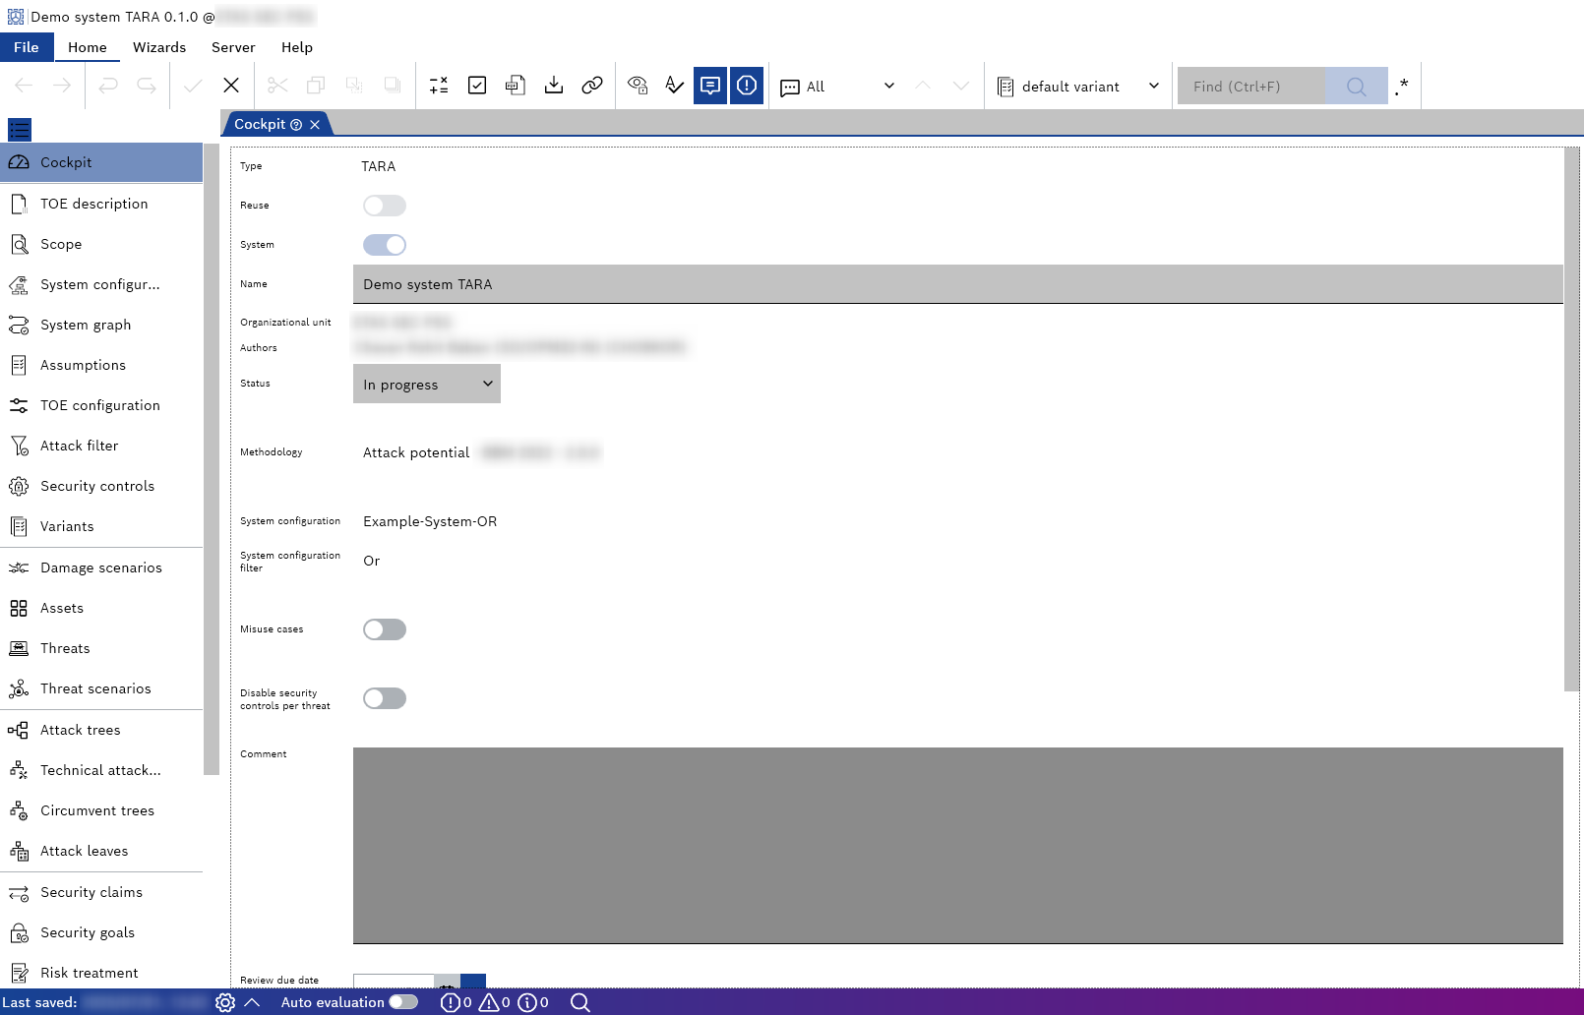Click the calculator evaluate icon in toolbar
Image resolution: width=1584 pixels, height=1015 pixels.
pos(439,86)
